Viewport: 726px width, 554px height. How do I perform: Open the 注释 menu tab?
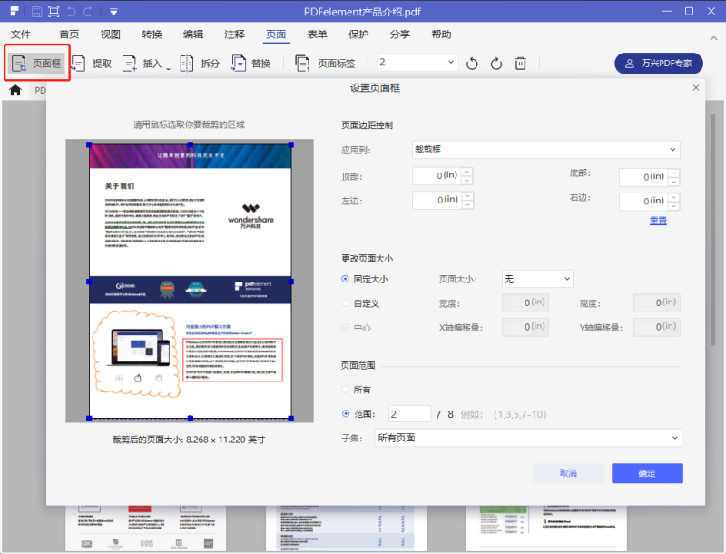(x=234, y=35)
